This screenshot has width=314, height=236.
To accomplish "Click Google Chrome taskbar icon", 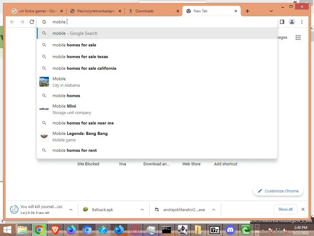I will [x=39, y=230].
